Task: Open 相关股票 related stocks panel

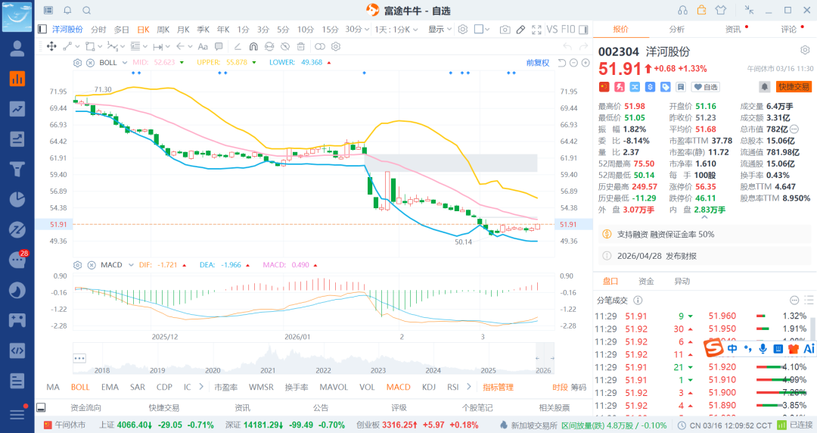Action: click(555, 407)
